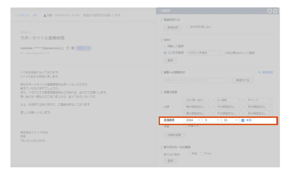Click the 状態を変更 button
290x174 pixels.
(x=174, y=135)
